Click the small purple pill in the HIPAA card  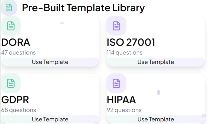pos(159,92)
